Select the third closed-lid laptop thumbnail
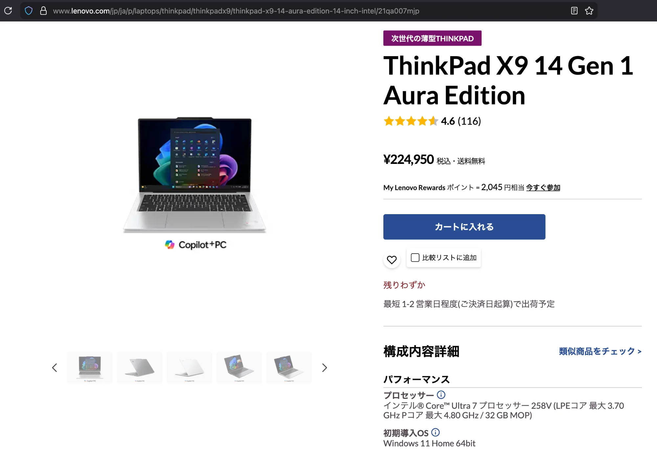Viewport: 657px width, 449px height. click(x=190, y=368)
